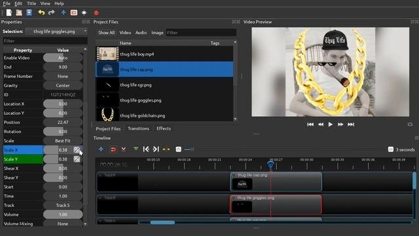Image resolution: width=419 pixels, height=236 pixels.
Task: Open the Enable Video Auto value
Action: 63,58
